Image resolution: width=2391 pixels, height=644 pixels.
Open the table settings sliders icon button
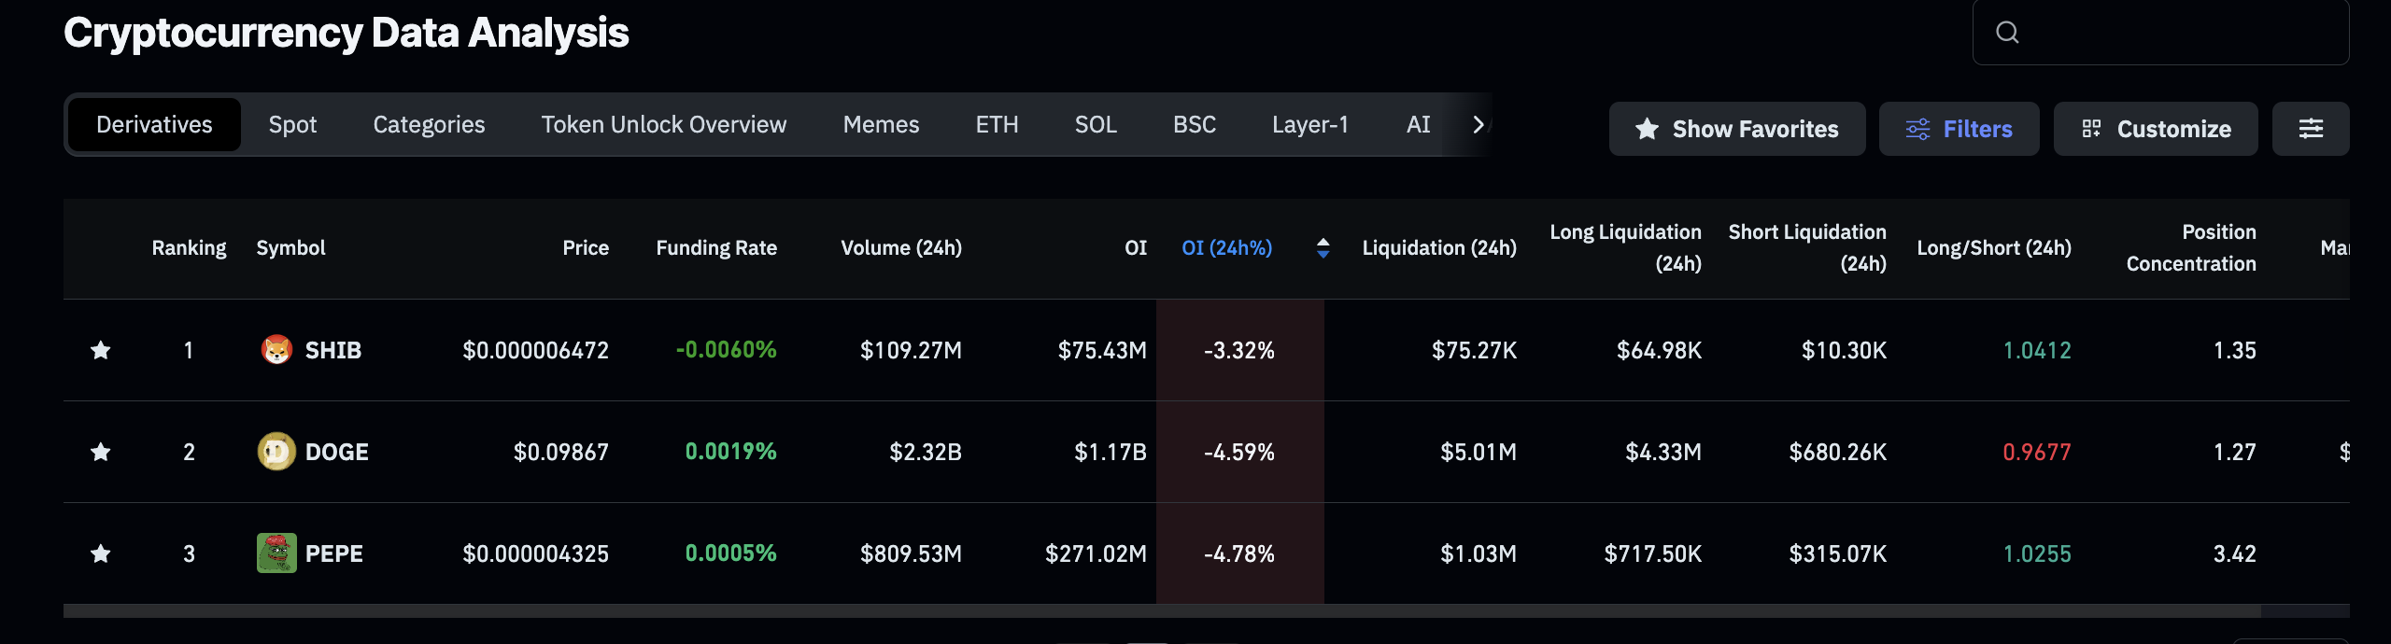click(x=2310, y=129)
